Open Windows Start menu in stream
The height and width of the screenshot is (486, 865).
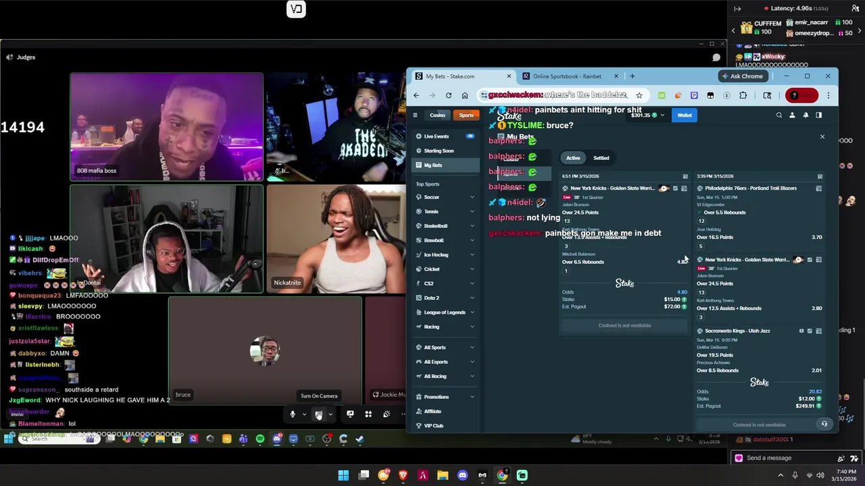(9, 439)
